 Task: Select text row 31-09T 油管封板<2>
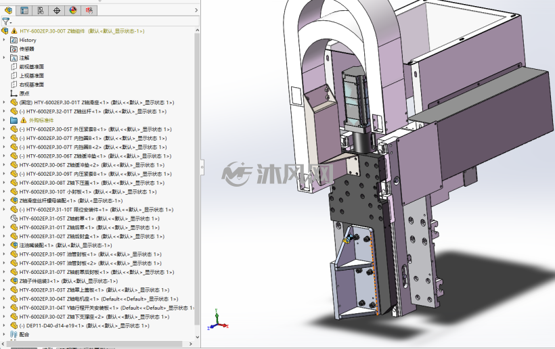(x=90, y=263)
